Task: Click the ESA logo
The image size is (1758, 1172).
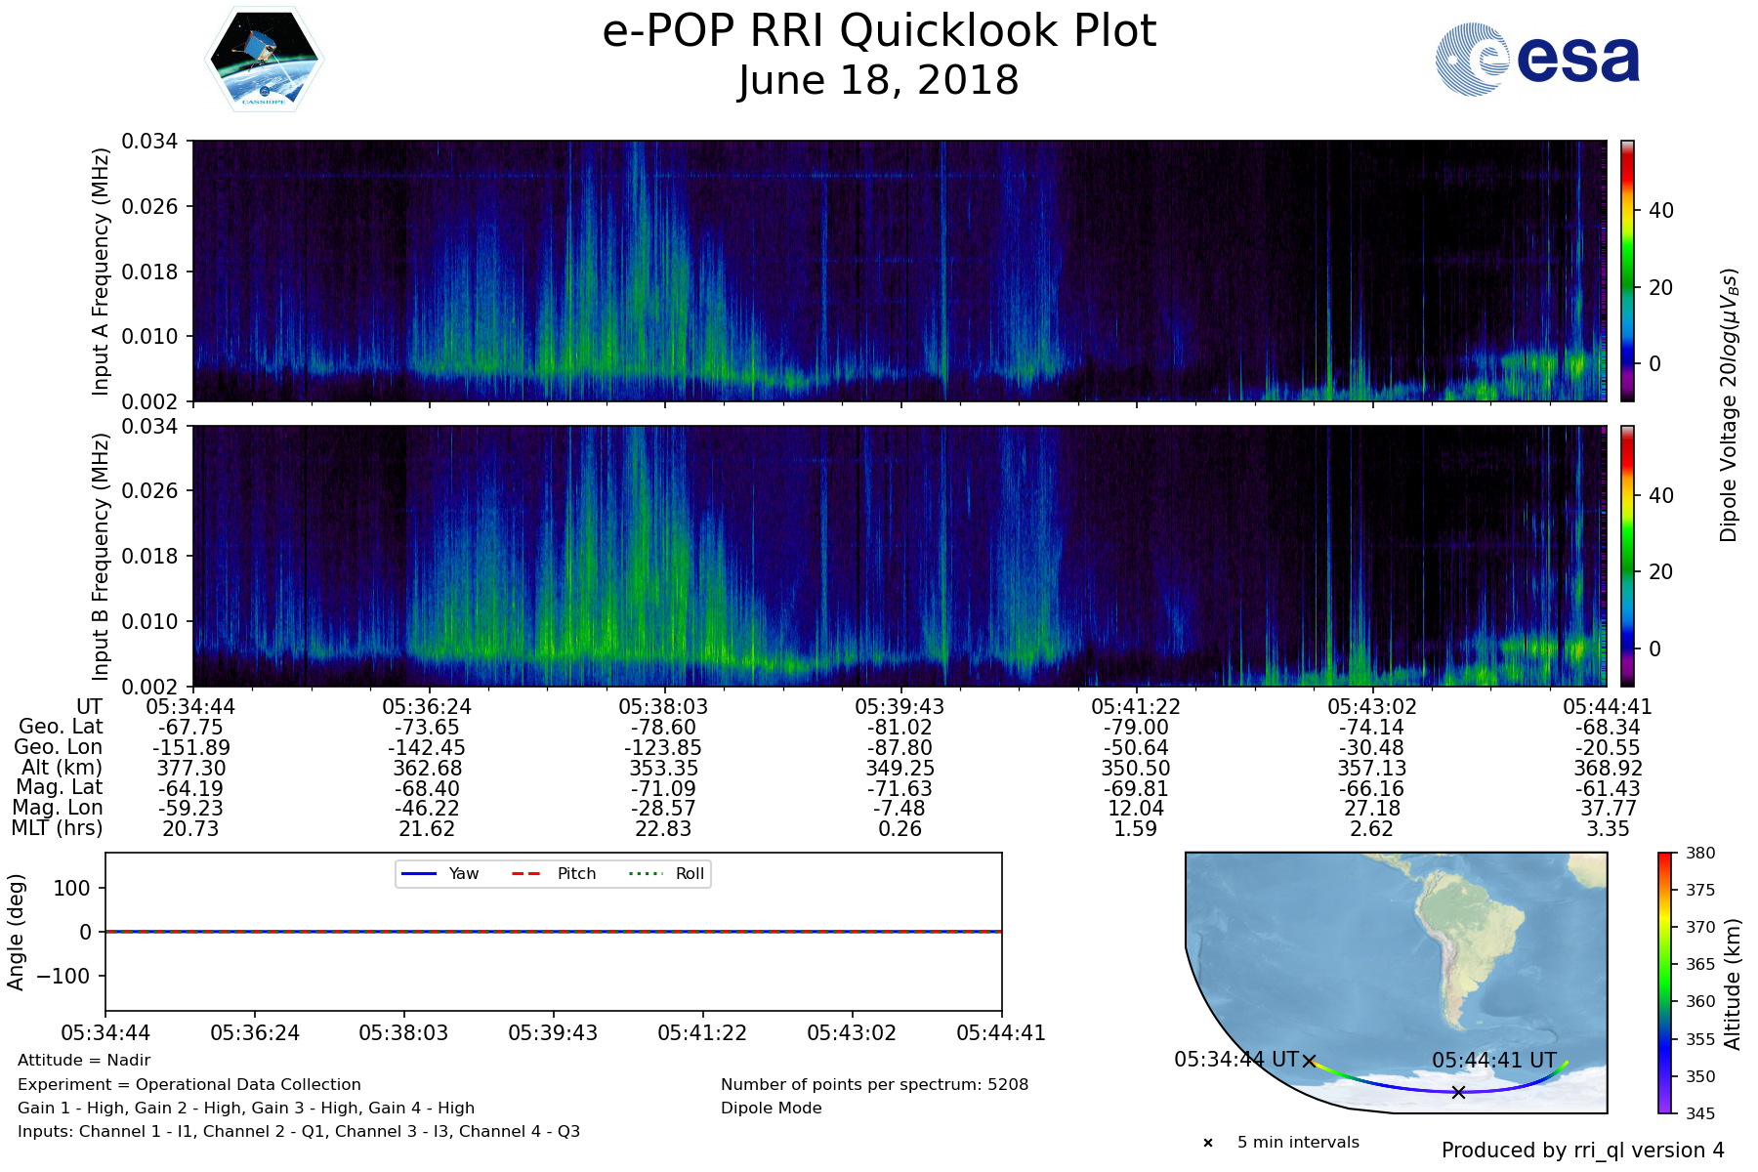Action: pyautogui.click(x=1537, y=60)
